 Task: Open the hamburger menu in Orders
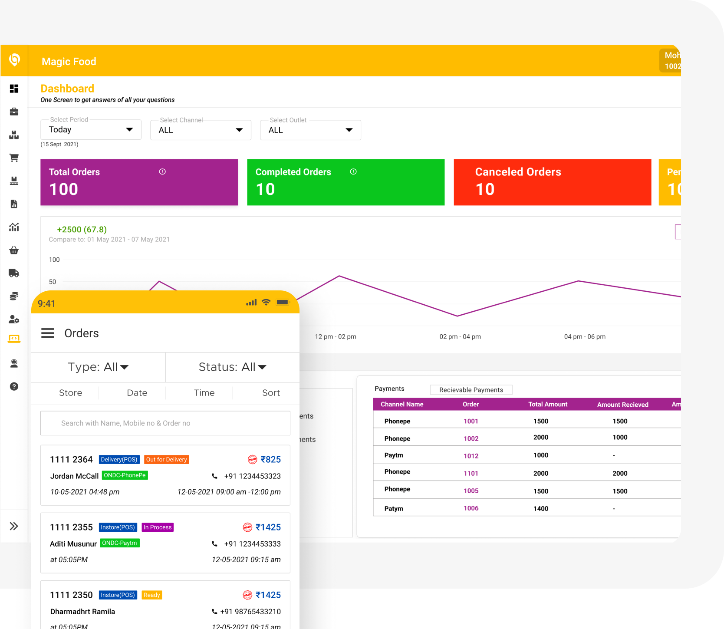[x=48, y=333]
